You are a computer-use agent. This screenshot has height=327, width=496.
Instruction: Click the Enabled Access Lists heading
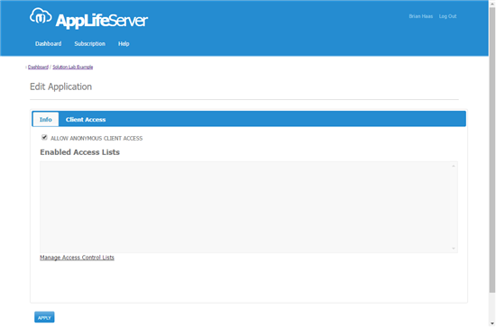79,152
